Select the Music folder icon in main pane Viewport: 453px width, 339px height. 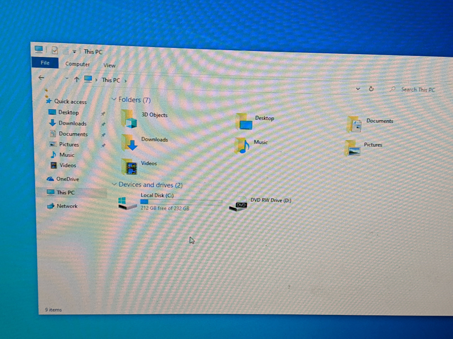click(242, 145)
